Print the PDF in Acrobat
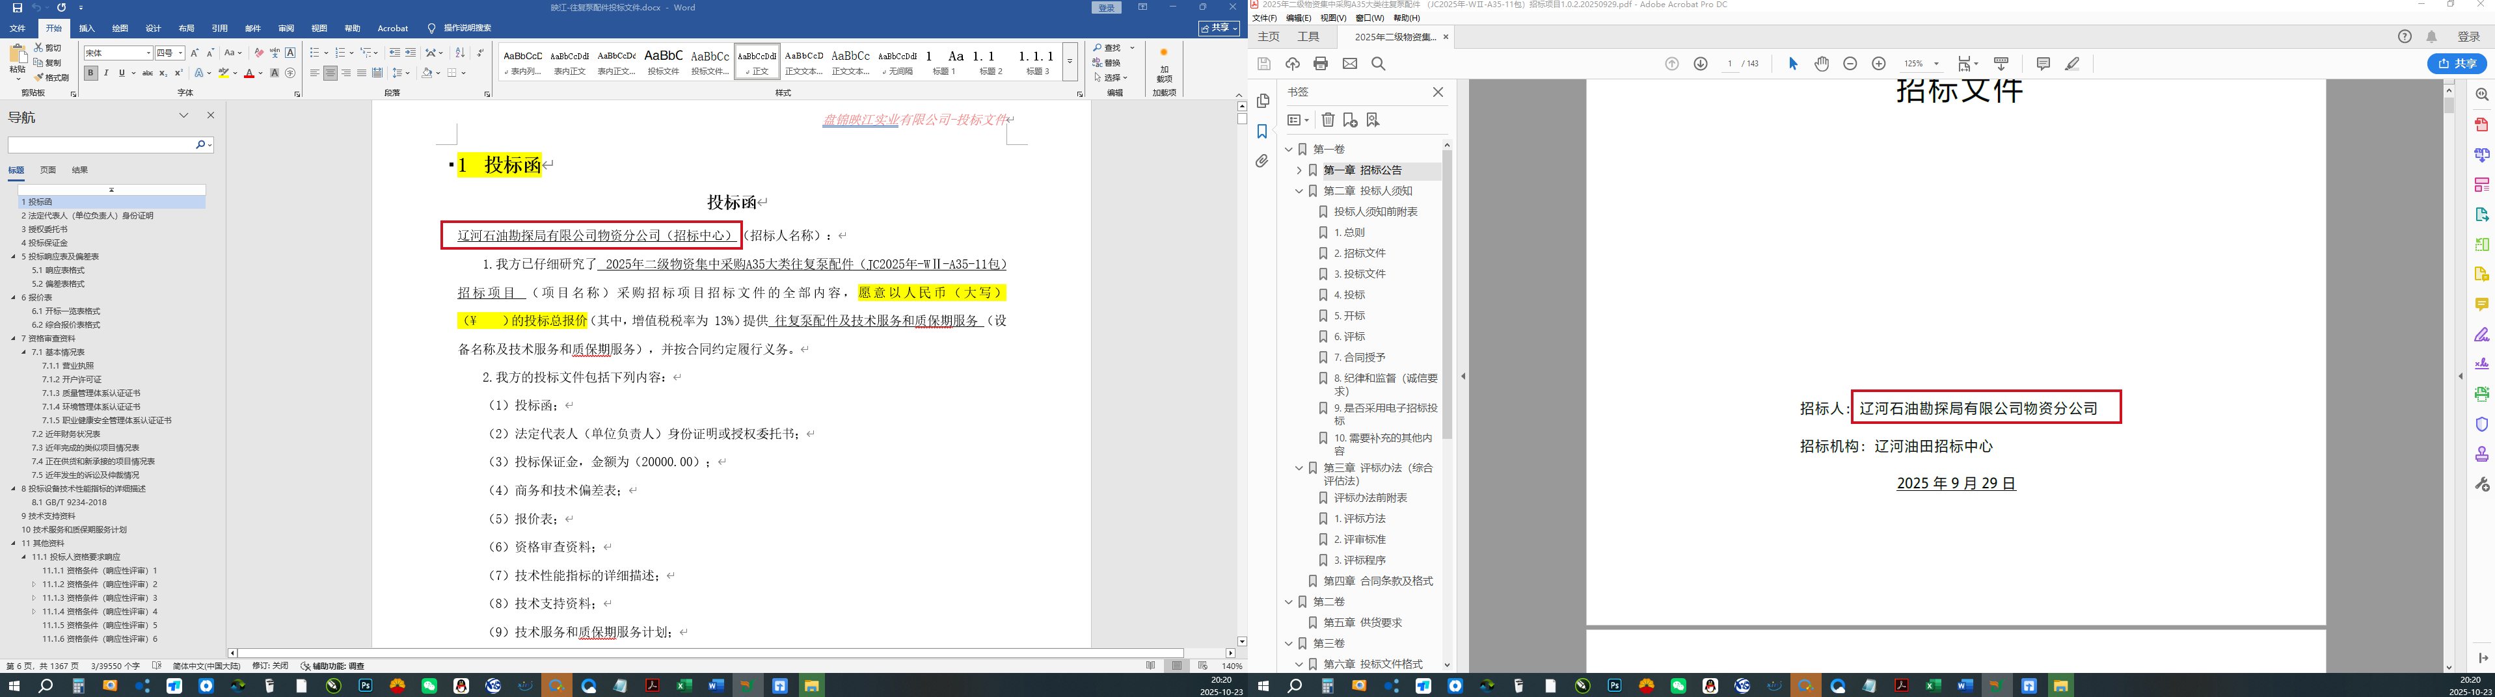Screen dimensions: 2495x697 coord(1320,64)
